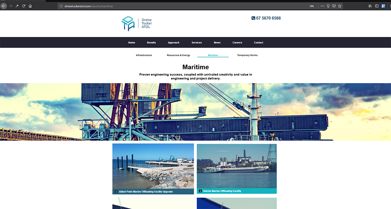Open the Services navigation item
The width and height of the screenshot is (391, 209).
(x=197, y=42)
